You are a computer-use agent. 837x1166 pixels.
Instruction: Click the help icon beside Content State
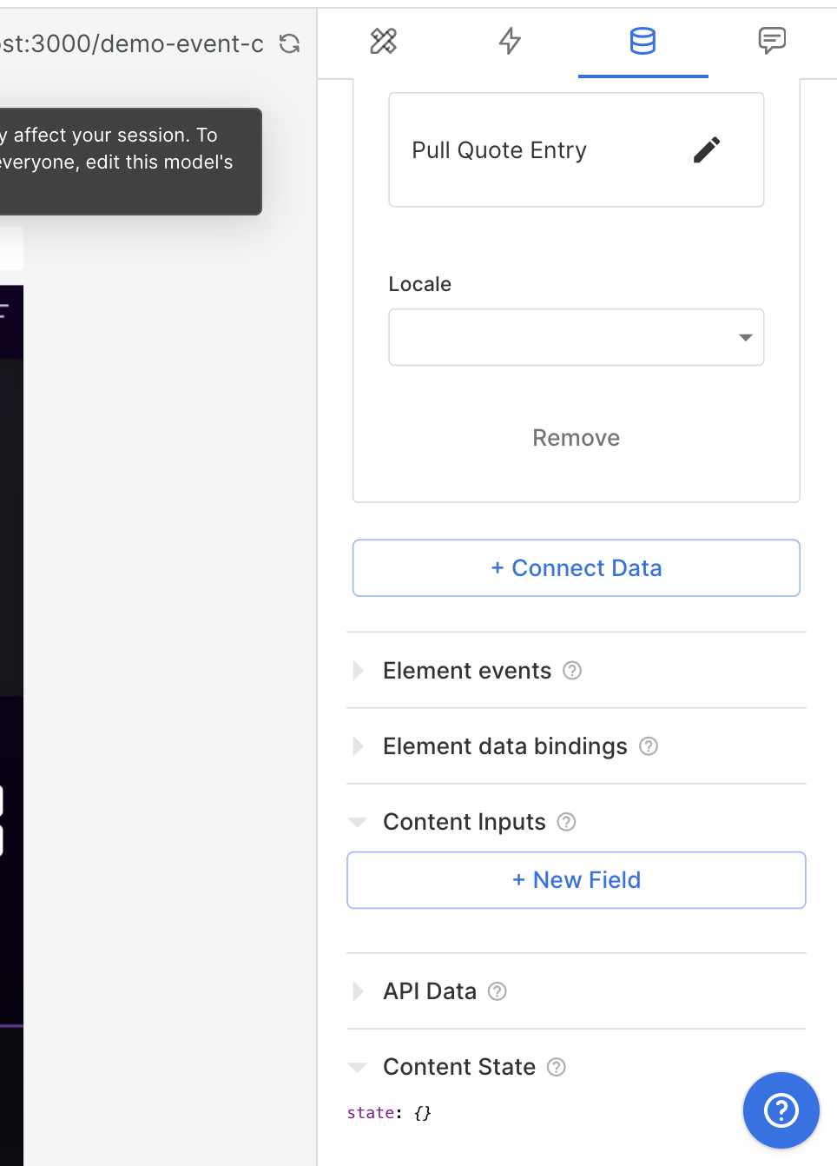point(557,1067)
